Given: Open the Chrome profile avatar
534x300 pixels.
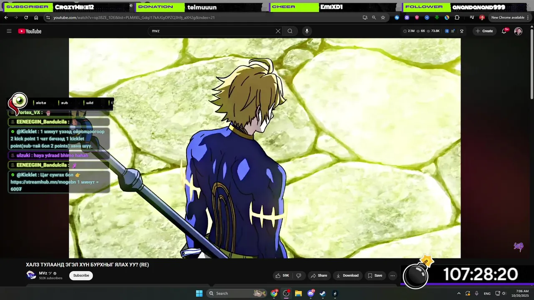Looking at the screenshot, I should [x=482, y=17].
